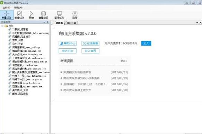Screen dimensions: 202x134
Task: Click the link icon beside 贝德玛_淘宝搜索
Action: pyautogui.click(x=10, y=37)
